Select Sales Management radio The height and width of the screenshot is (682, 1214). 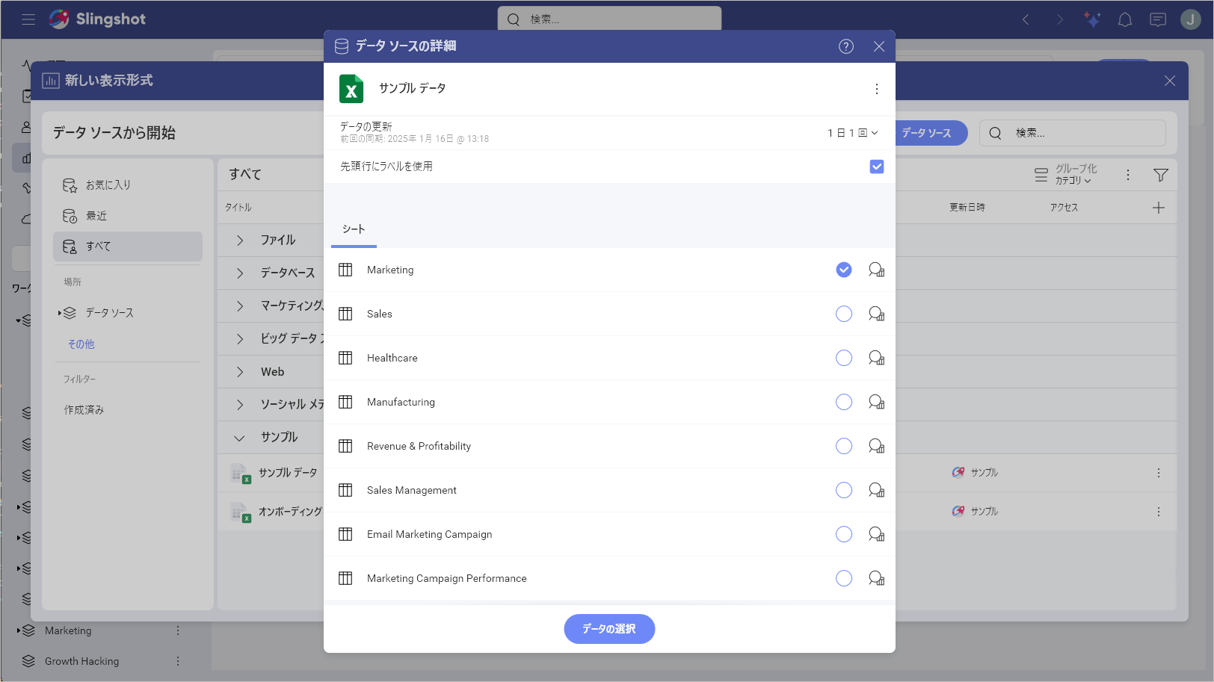tap(844, 490)
